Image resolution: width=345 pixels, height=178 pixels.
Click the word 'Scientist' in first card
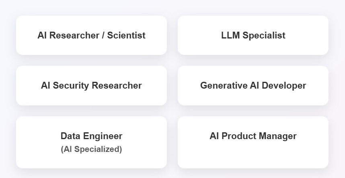126,35
